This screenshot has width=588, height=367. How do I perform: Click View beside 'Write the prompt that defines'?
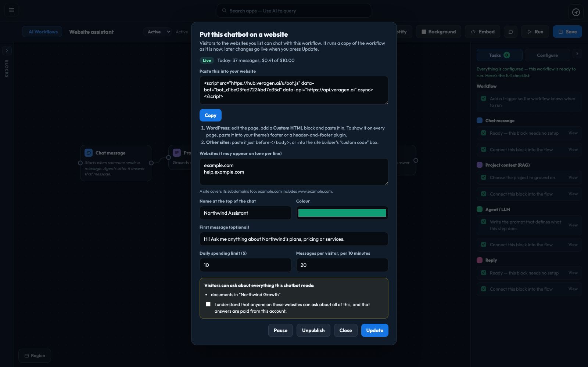(x=573, y=225)
